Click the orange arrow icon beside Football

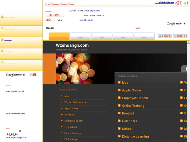119,113
